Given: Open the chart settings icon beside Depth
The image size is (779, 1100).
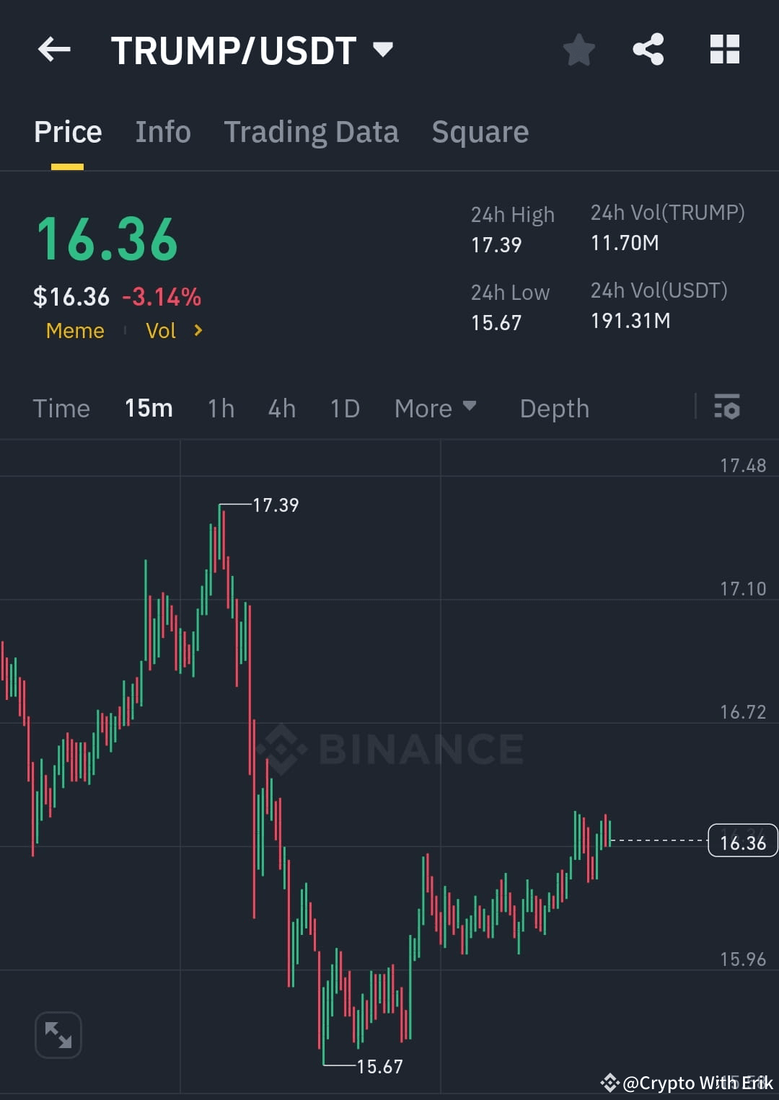Looking at the screenshot, I should pyautogui.click(x=727, y=408).
